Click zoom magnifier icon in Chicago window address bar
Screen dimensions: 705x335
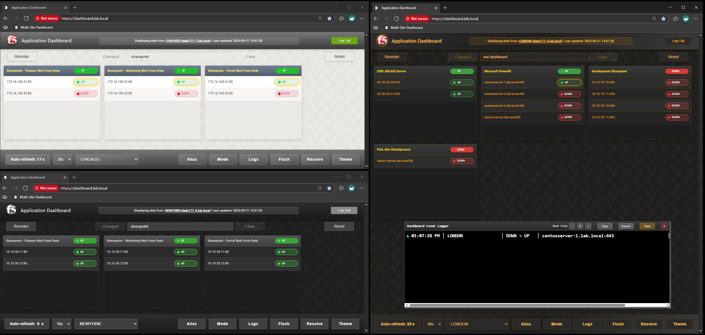point(320,18)
